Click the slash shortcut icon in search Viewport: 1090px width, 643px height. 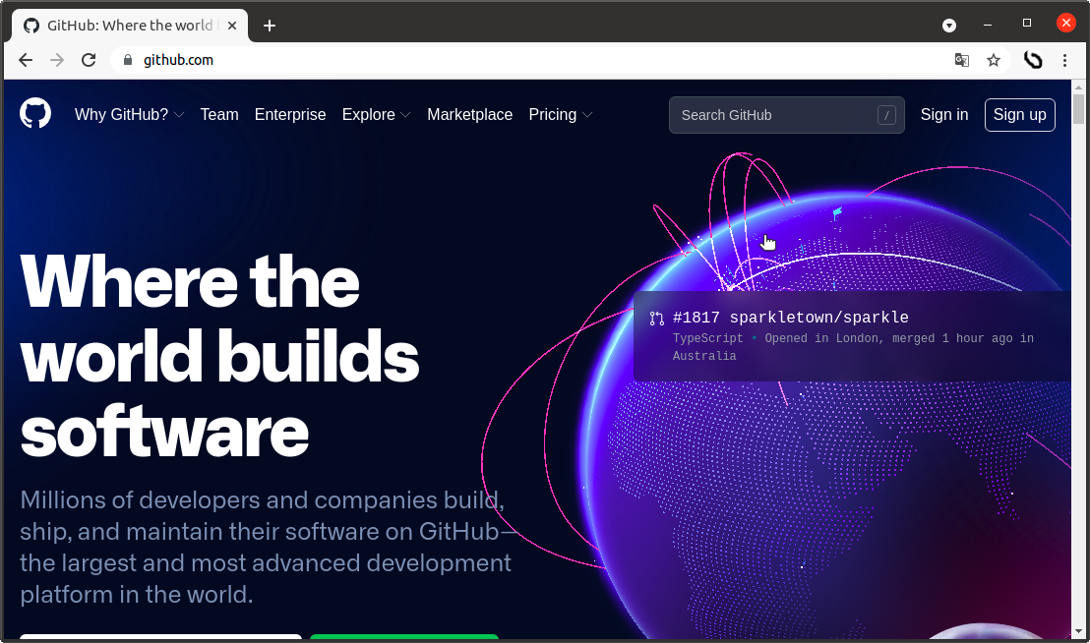[886, 115]
